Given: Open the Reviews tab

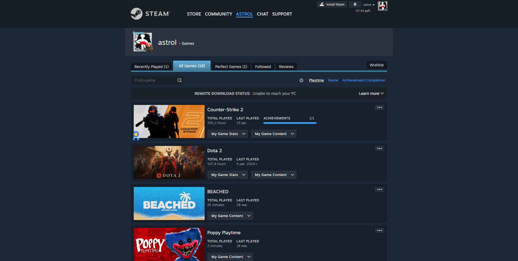Looking at the screenshot, I should [x=286, y=67].
